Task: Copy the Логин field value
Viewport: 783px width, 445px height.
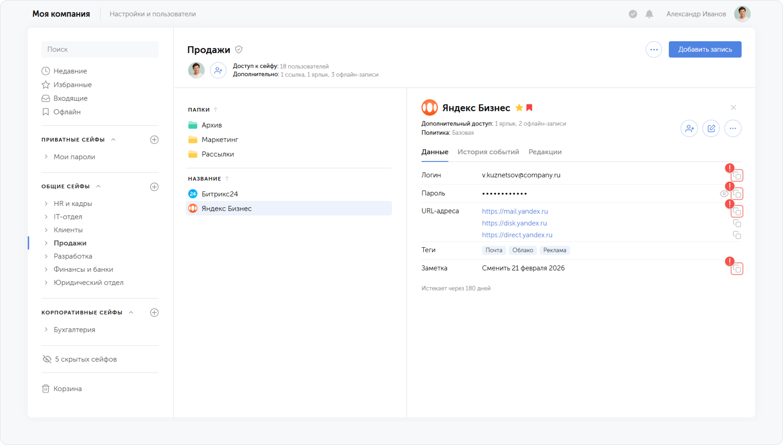Action: (737, 175)
